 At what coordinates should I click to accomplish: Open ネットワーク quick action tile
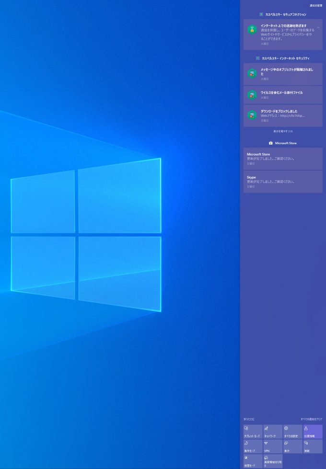[x=273, y=432]
